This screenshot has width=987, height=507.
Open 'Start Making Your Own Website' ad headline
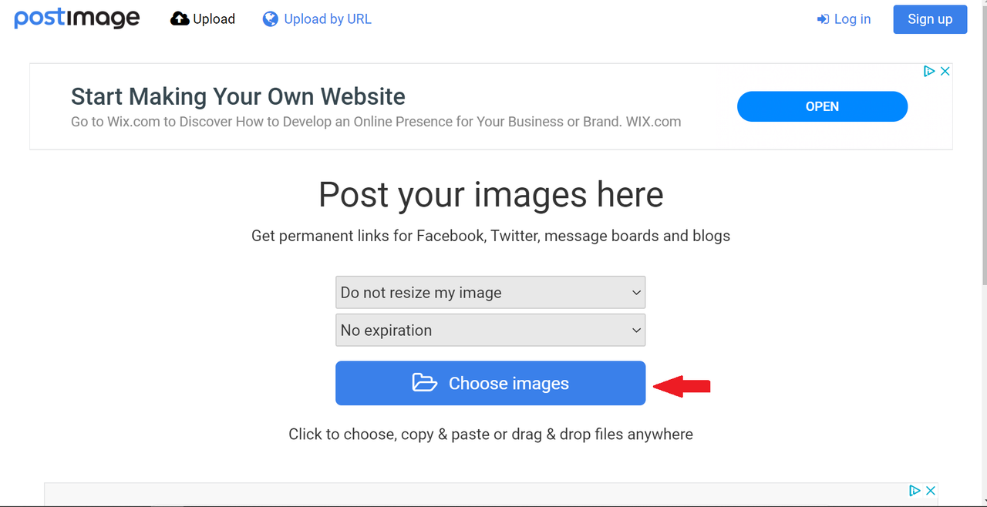tap(238, 96)
